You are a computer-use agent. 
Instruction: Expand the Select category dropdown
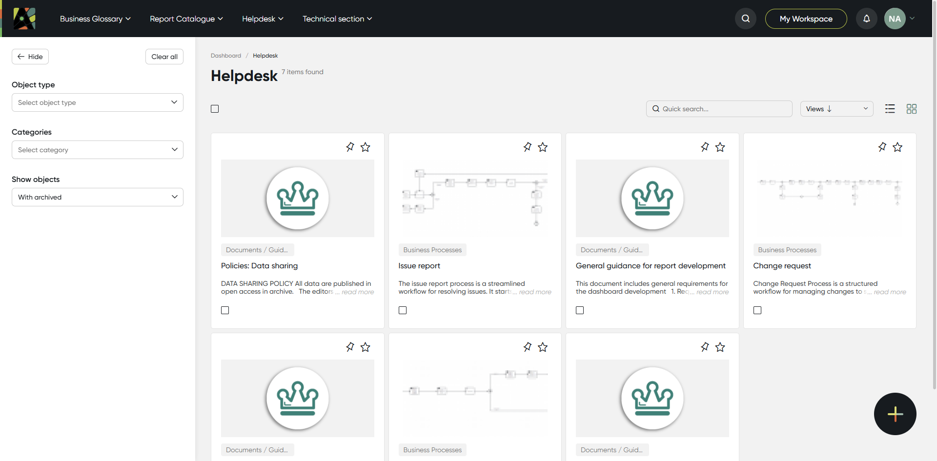(98, 150)
